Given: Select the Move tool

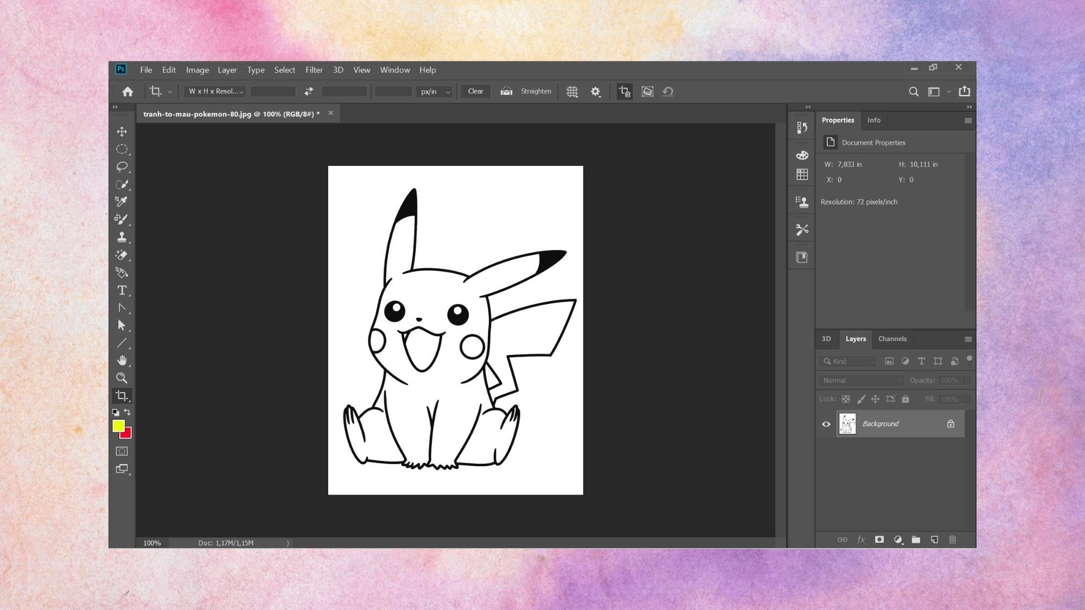Looking at the screenshot, I should point(122,132).
